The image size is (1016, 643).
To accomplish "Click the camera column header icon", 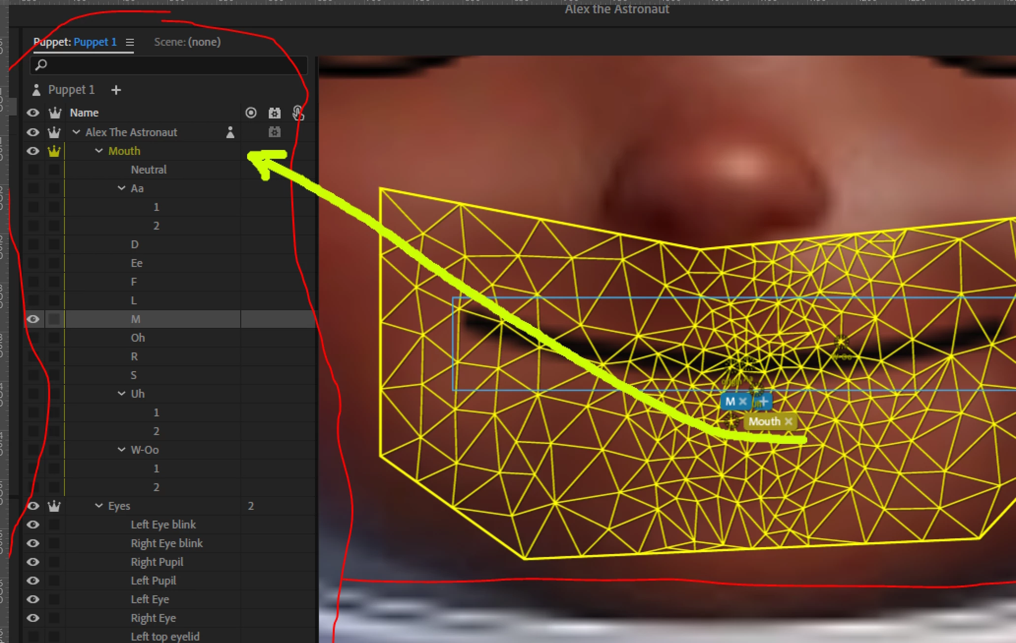I will point(274,113).
